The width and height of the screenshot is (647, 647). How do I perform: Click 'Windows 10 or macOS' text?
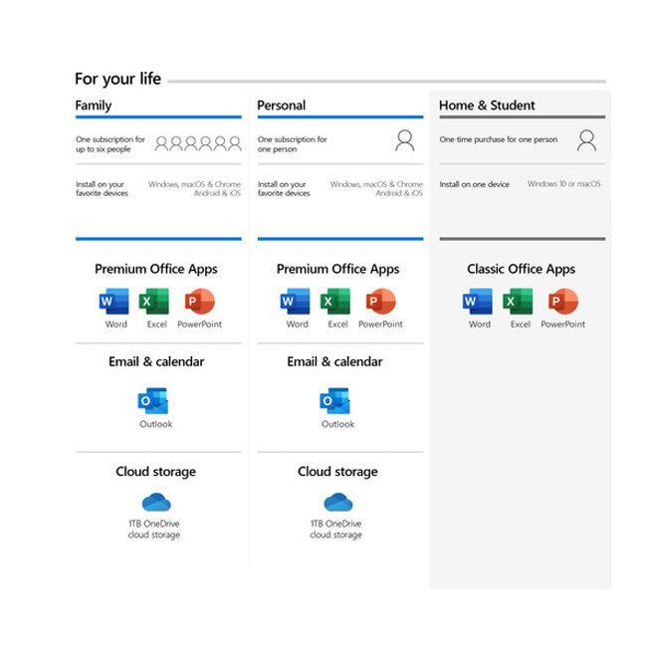(x=563, y=183)
